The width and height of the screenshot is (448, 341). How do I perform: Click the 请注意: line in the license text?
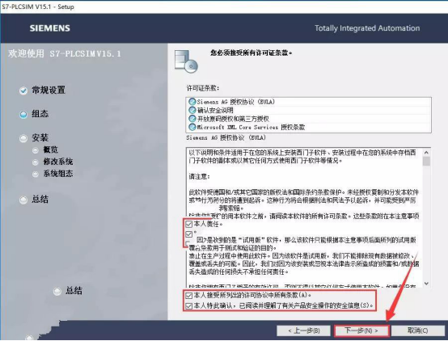[199, 176]
